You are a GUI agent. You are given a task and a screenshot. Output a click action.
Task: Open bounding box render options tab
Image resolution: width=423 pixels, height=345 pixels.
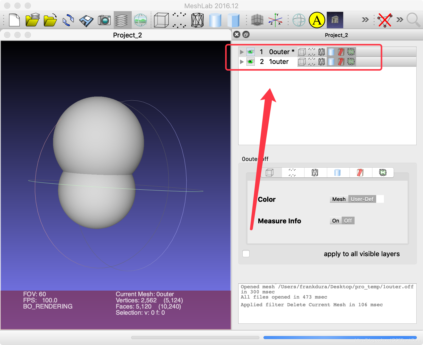(270, 172)
